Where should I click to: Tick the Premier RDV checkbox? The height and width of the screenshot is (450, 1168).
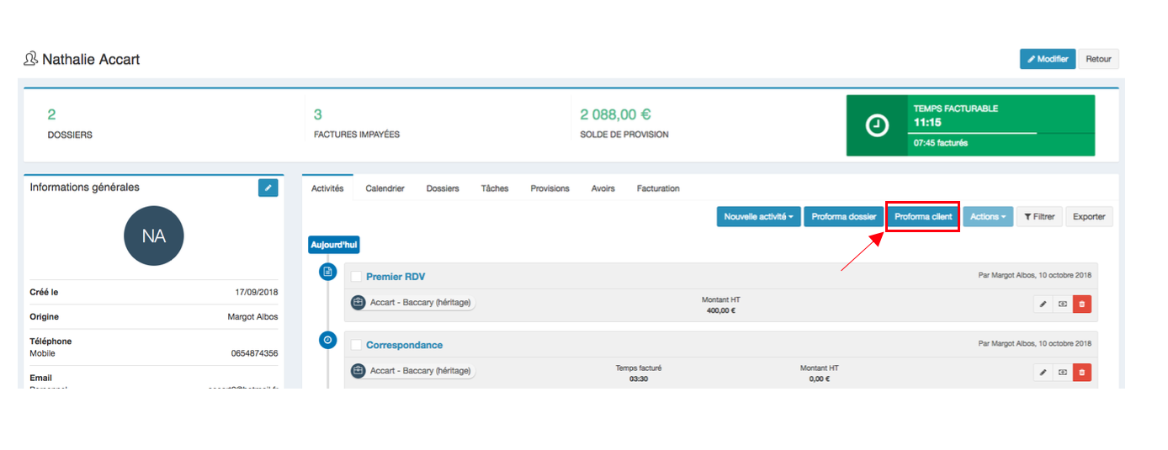coord(356,277)
